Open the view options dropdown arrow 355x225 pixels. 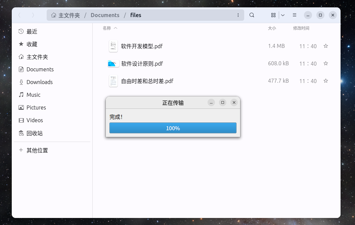tap(282, 15)
